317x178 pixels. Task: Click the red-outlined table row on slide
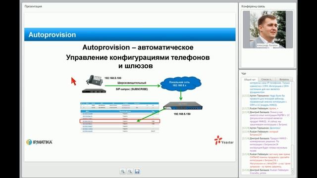[x=120, y=121]
